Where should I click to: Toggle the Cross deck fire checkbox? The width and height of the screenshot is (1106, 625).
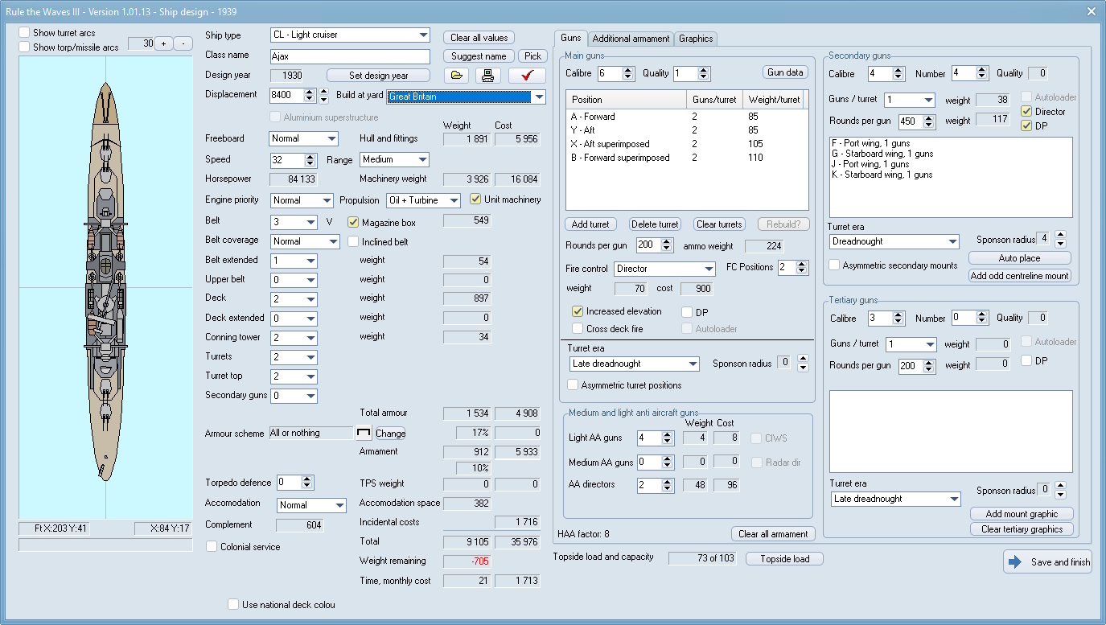click(x=578, y=328)
